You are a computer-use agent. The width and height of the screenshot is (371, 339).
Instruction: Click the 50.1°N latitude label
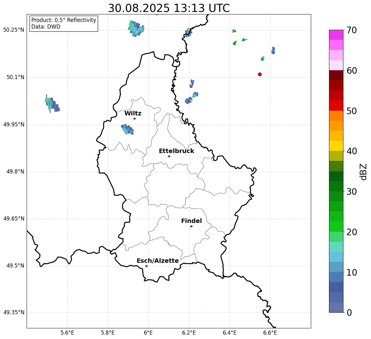[15, 77]
